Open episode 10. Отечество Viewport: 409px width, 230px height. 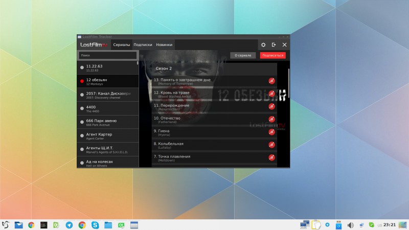pyautogui.click(x=214, y=120)
